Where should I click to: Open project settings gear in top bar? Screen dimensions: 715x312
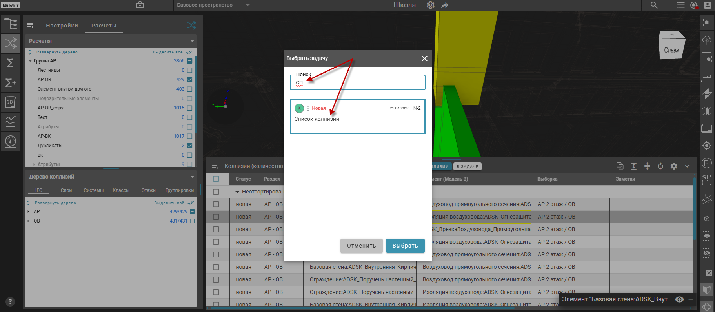tap(431, 5)
